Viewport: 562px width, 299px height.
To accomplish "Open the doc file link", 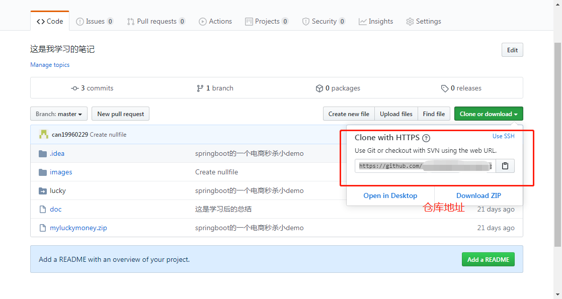I will (55, 209).
